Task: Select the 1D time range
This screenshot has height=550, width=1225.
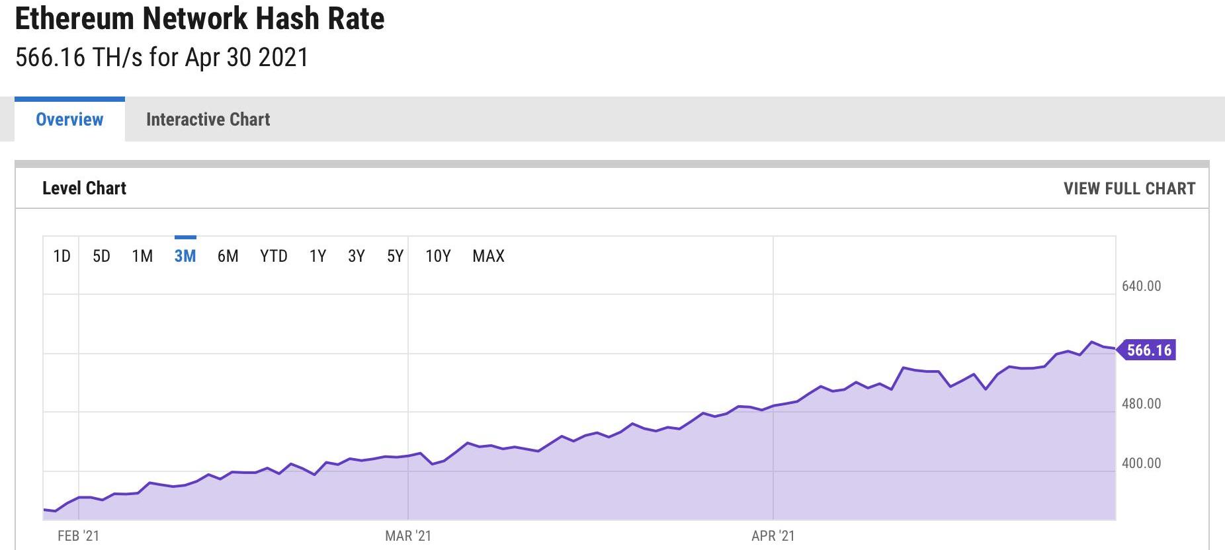Action: 62,256
